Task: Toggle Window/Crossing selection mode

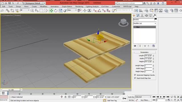Action: pyautogui.click(x=46, y=10)
